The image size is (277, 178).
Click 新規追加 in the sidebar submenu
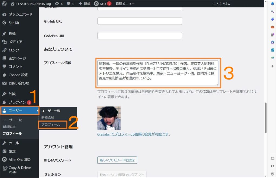(x=9, y=127)
